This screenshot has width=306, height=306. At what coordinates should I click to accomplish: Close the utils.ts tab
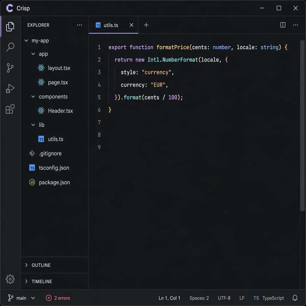(x=131, y=25)
